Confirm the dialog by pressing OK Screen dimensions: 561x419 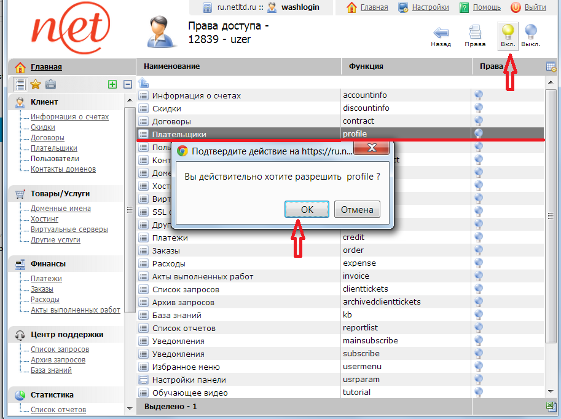(307, 209)
